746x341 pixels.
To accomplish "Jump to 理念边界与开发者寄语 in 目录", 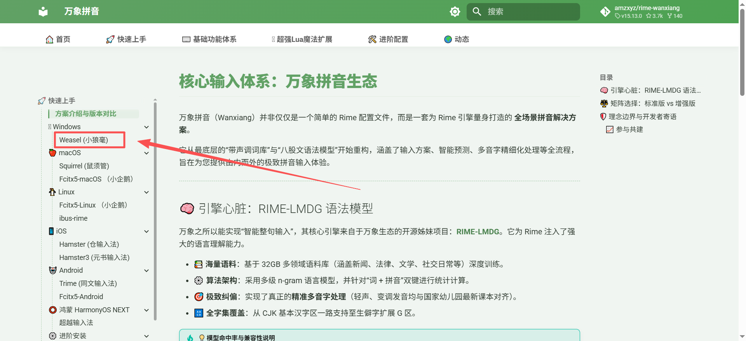I will (638, 117).
